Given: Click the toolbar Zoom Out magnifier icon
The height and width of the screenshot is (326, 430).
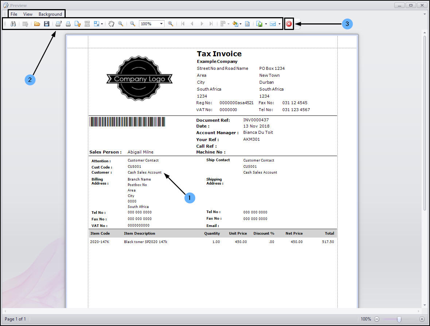Looking at the screenshot, I should coord(133,24).
